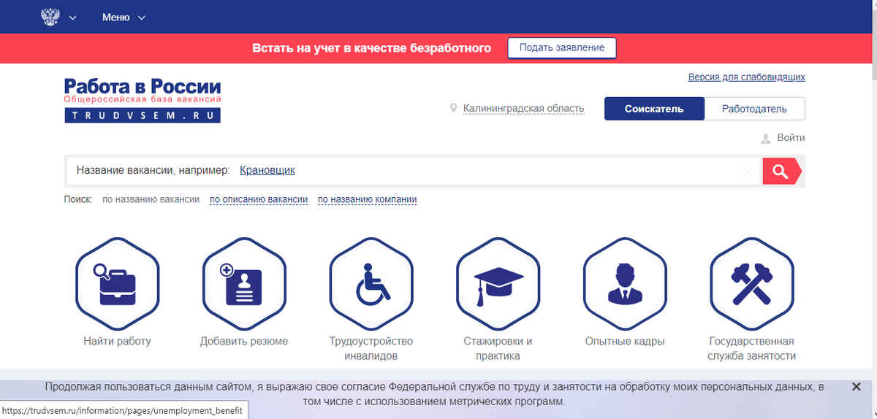Click the Подать заявление button
Image resolution: width=877 pixels, height=419 pixels.
click(x=562, y=48)
